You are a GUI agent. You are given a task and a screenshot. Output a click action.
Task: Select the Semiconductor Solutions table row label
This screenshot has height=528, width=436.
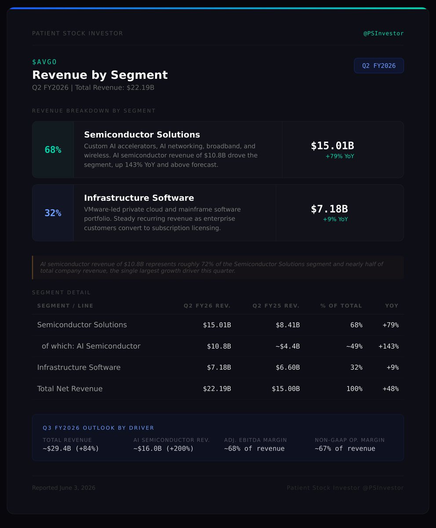coord(82,325)
